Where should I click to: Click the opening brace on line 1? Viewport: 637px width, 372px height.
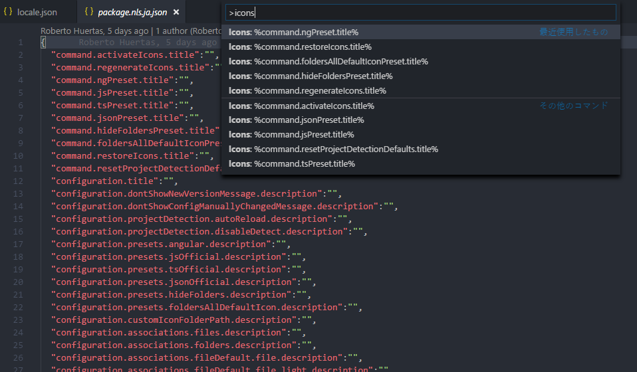[x=43, y=43]
